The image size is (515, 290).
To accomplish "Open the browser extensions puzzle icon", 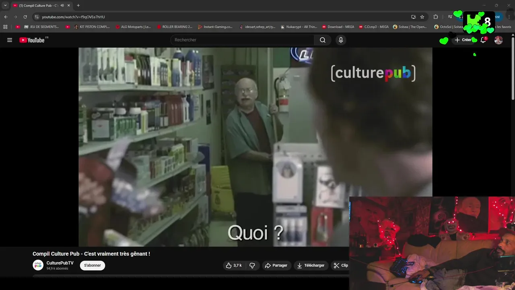I will (436, 17).
